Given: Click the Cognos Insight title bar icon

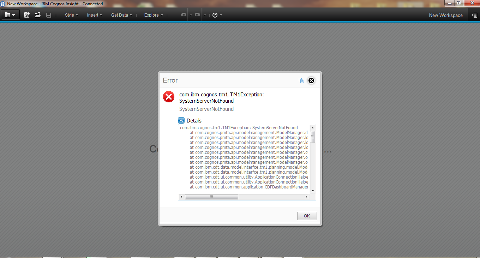Looking at the screenshot, I should pyautogui.click(x=3, y=4).
